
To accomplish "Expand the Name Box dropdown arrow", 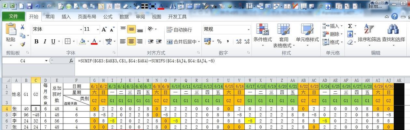I will point(47,61).
